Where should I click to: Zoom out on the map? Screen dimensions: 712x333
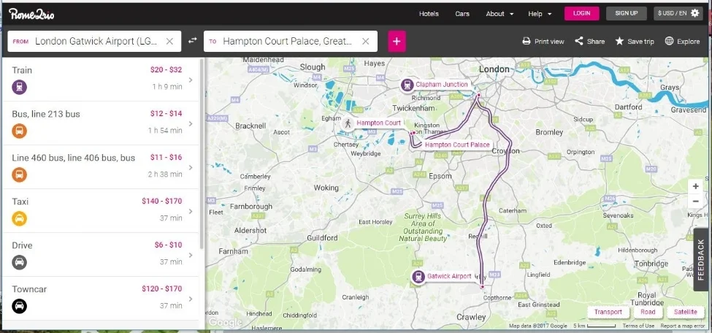tap(695, 201)
